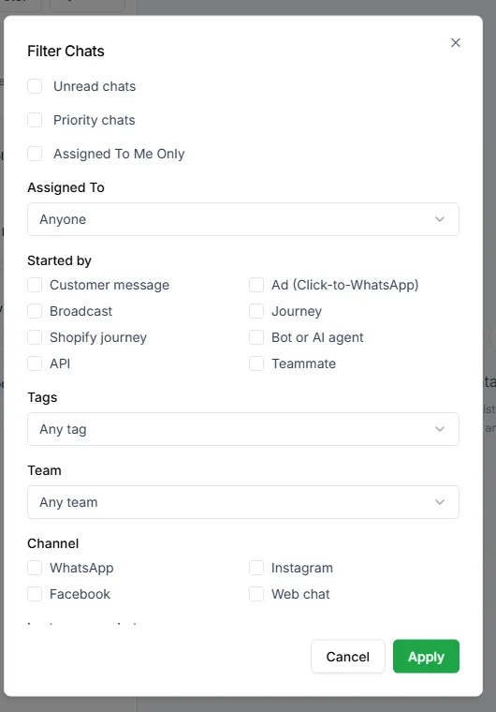Open the Assigned To Anyone dropdown
Image resolution: width=496 pixels, height=712 pixels.
(243, 219)
